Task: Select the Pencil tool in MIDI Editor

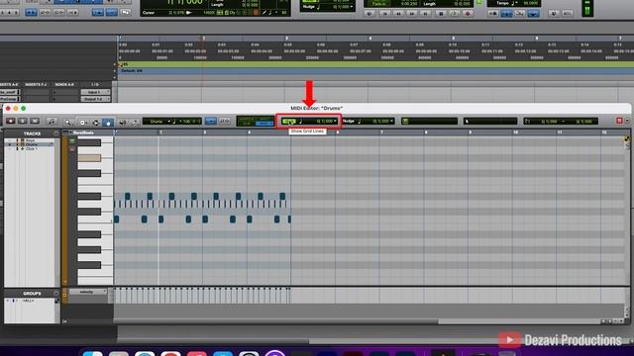Action: click(135, 122)
